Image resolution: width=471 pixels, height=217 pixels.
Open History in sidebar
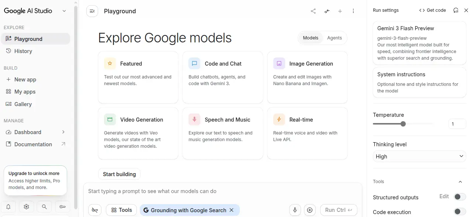point(35,51)
